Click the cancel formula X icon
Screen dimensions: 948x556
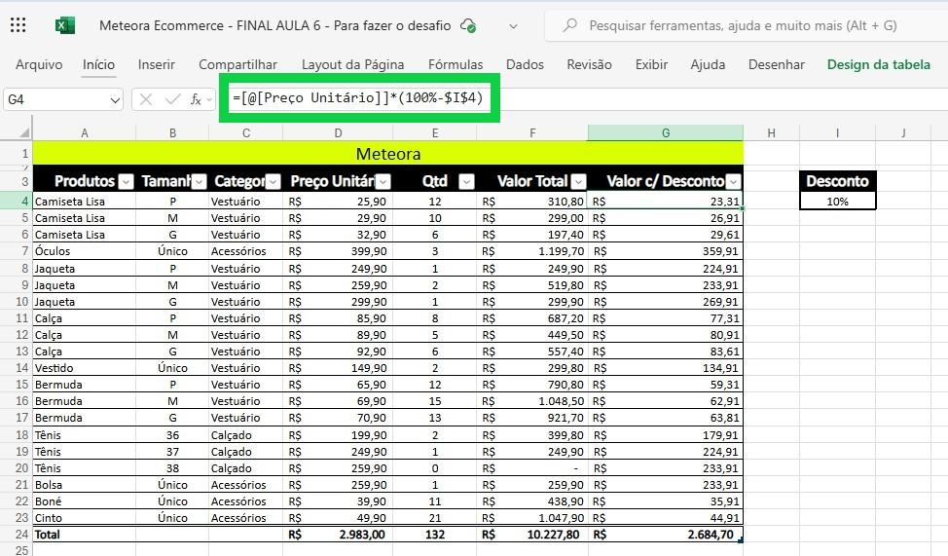click(146, 99)
